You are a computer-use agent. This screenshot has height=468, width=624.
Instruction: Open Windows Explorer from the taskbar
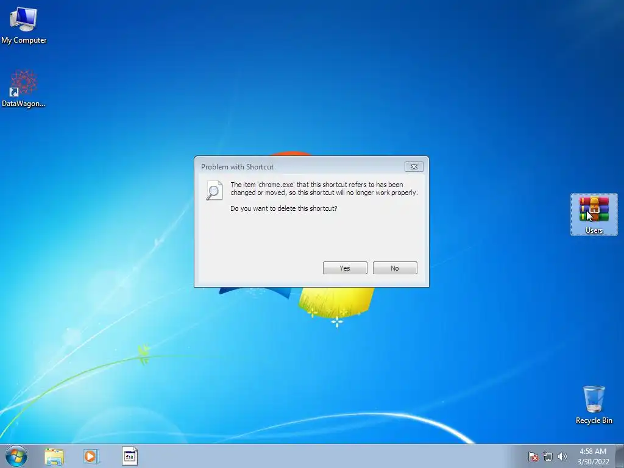pyautogui.click(x=54, y=456)
